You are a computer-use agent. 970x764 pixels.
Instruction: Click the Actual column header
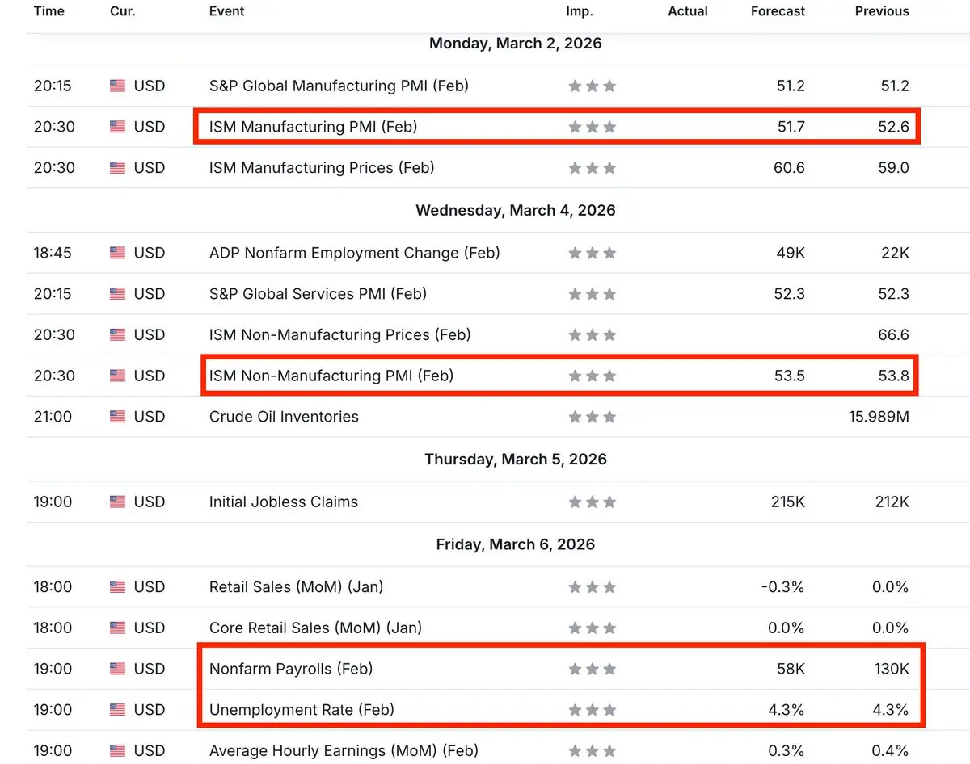pyautogui.click(x=688, y=11)
